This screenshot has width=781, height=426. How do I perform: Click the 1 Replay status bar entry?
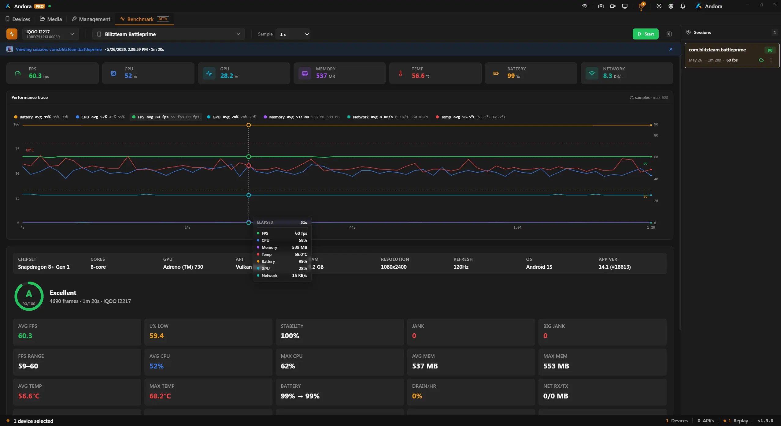point(736,421)
